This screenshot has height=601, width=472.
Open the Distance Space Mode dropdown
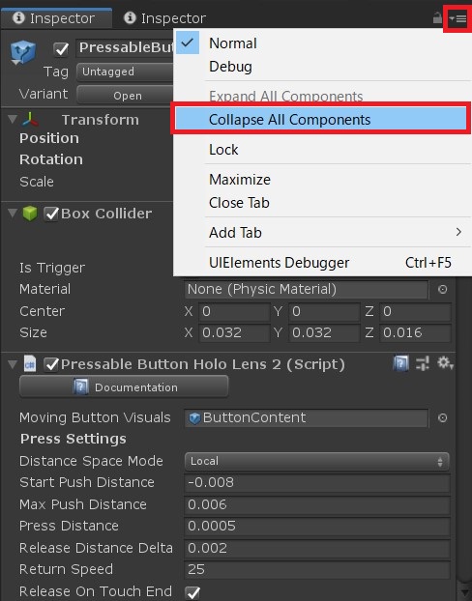pos(316,461)
